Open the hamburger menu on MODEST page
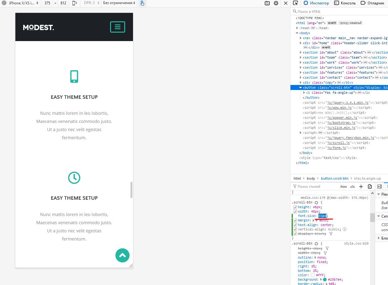This screenshot has width=388, height=285. pos(118,27)
